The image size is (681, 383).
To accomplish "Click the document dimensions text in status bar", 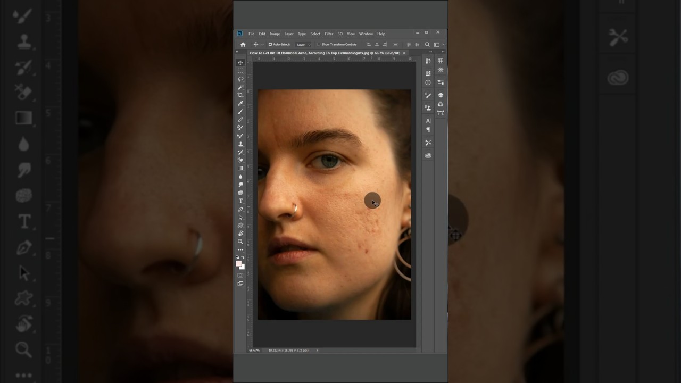I will 288,350.
